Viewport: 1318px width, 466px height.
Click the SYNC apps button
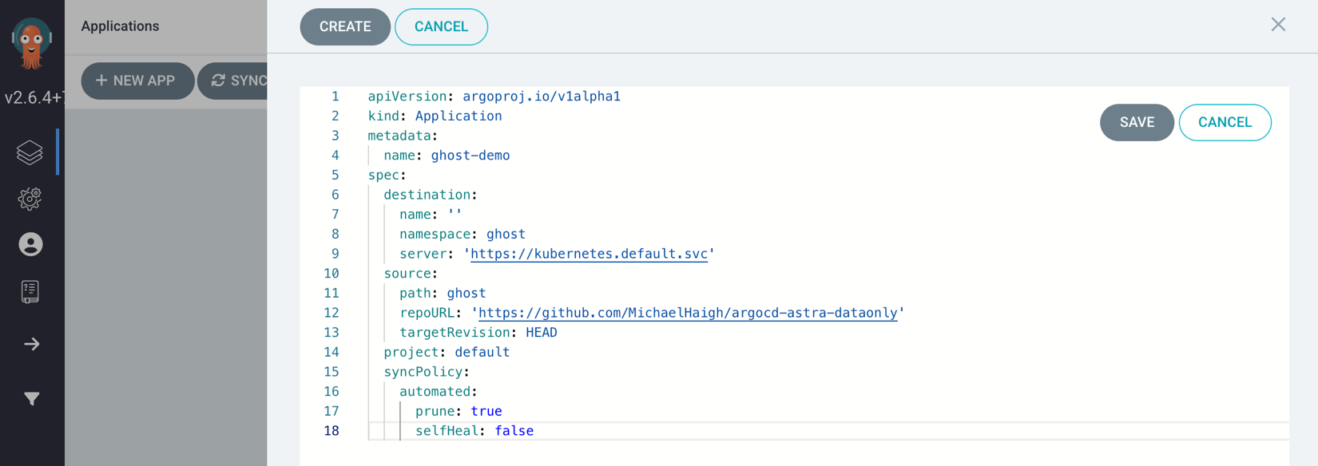[232, 81]
